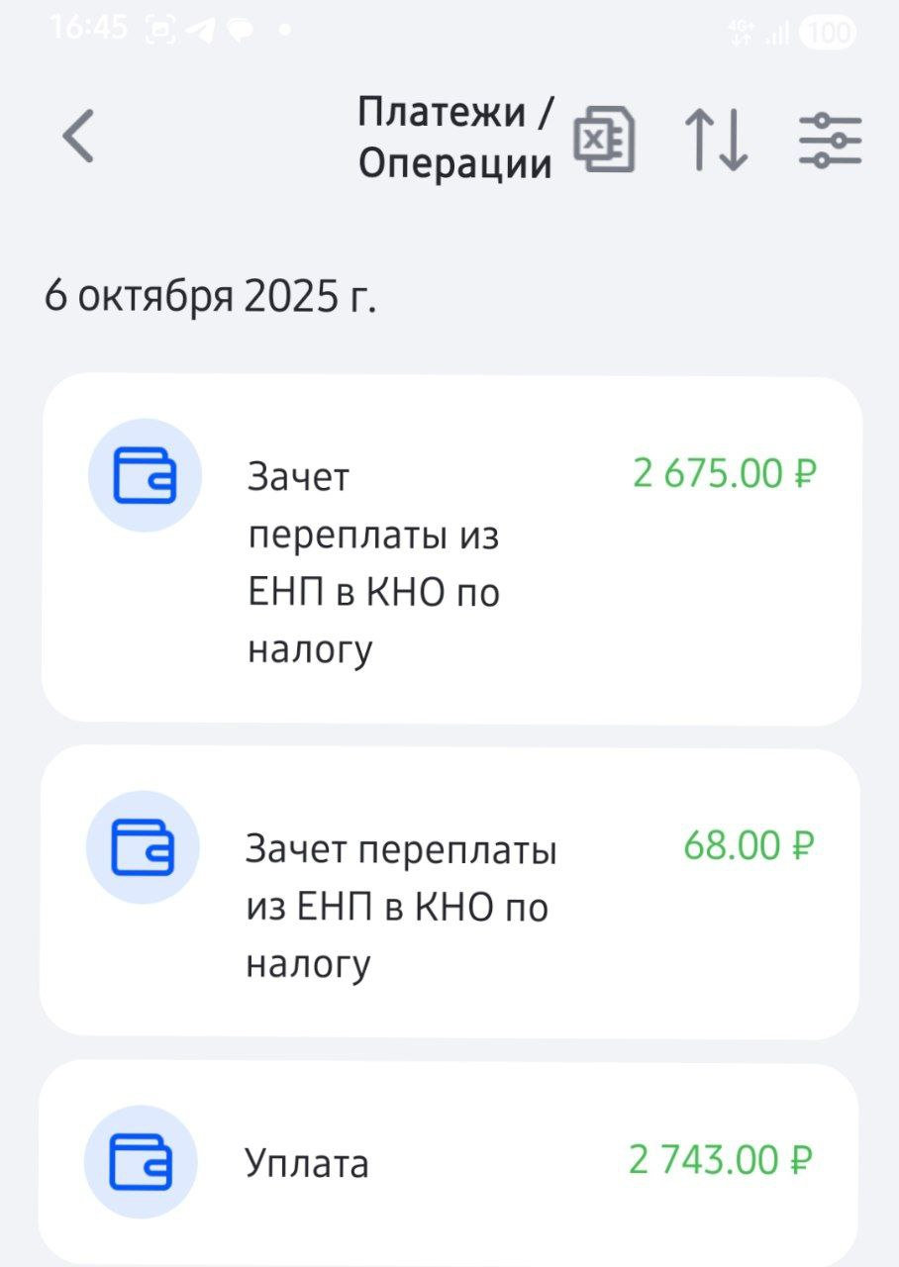The width and height of the screenshot is (899, 1267).
Task: Tap Telegram notification icon in status bar
Action: tap(202, 31)
